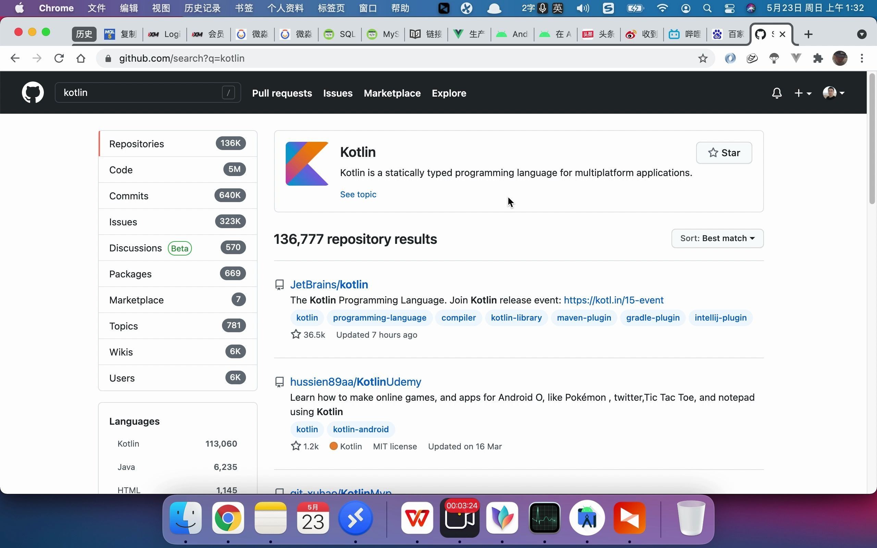Screen dimensions: 877x548
Task: Open the browser extensions puzzle icon
Action: tap(818, 58)
